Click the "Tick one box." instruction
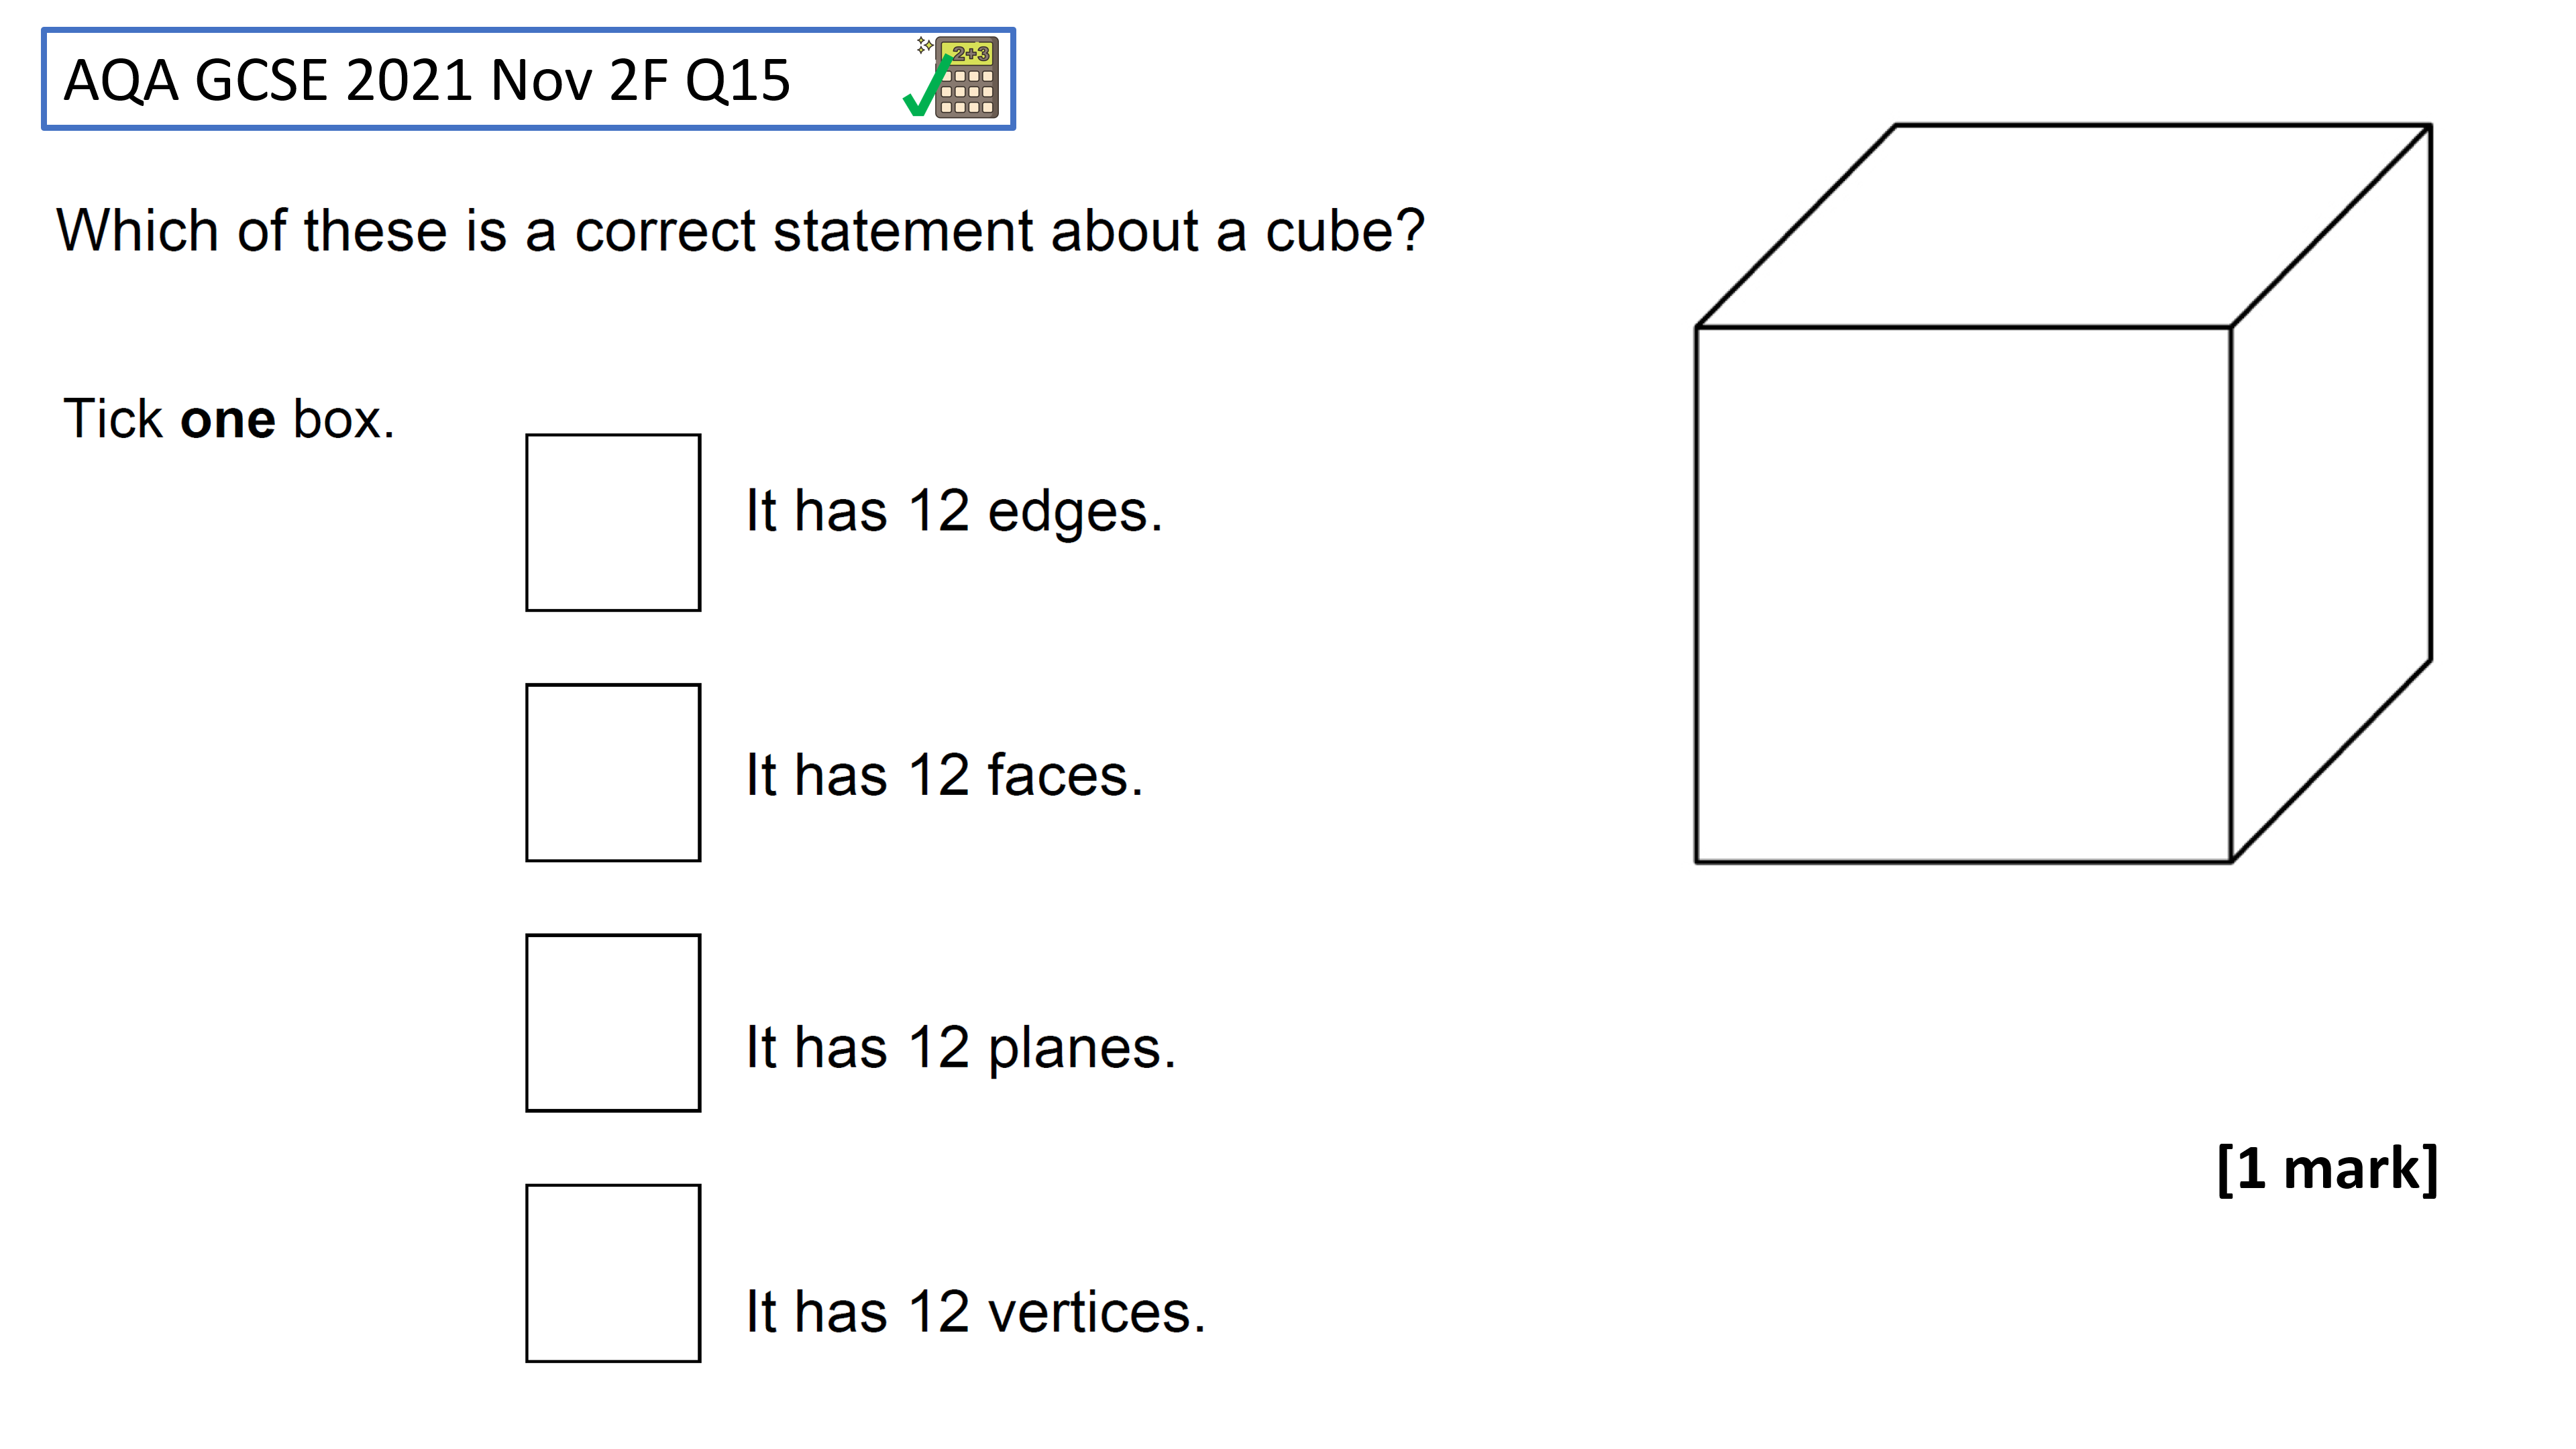Viewport: 2576px width, 1449px height. [229, 418]
